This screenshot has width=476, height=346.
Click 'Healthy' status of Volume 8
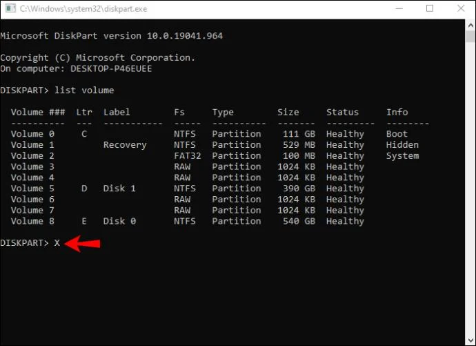345,222
